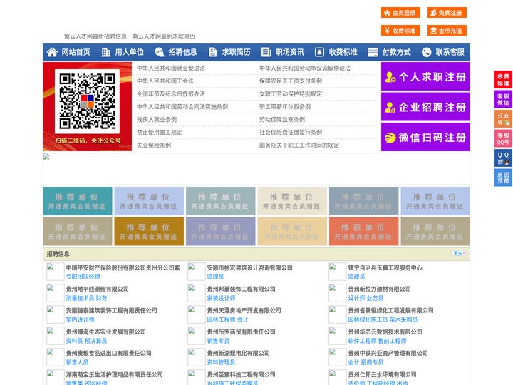
Task: Open 社会保险费征缴暂行条例 link
Action: tap(291, 133)
